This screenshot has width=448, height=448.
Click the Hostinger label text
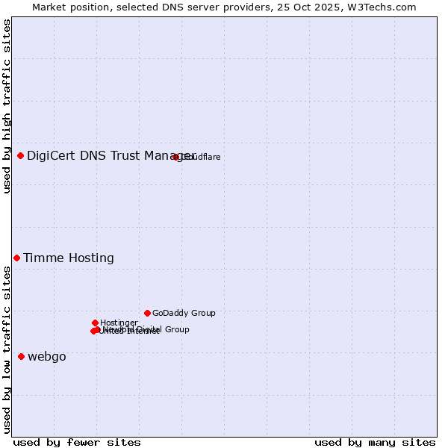(x=119, y=323)
